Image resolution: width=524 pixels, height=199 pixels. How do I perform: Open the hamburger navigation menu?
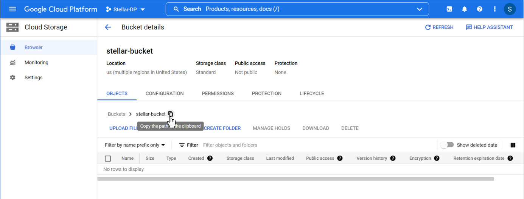12,9
